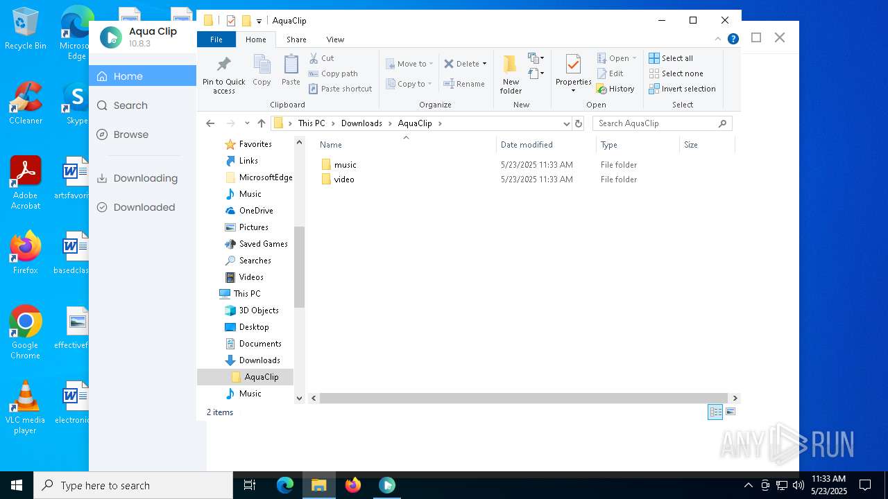Select Downloads in navigation tree

tap(259, 360)
